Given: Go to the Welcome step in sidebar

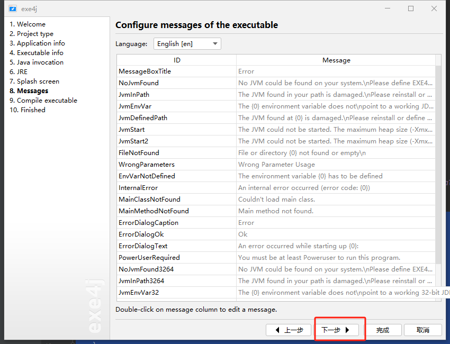Looking at the screenshot, I should [x=28, y=24].
